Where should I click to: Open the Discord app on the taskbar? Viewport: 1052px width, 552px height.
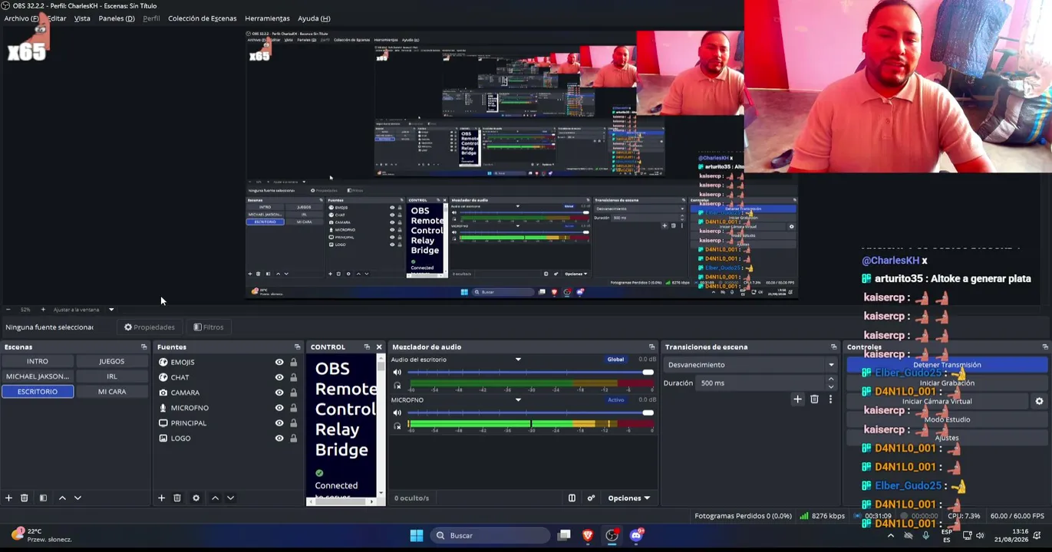point(636,535)
